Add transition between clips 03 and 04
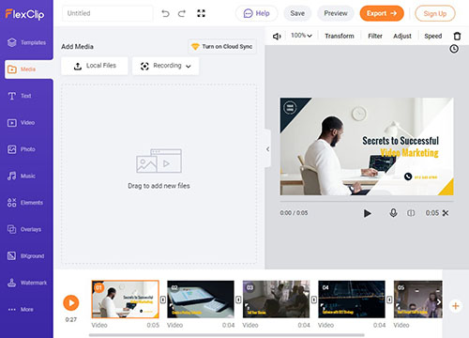This screenshot has height=338, width=469. [314, 300]
